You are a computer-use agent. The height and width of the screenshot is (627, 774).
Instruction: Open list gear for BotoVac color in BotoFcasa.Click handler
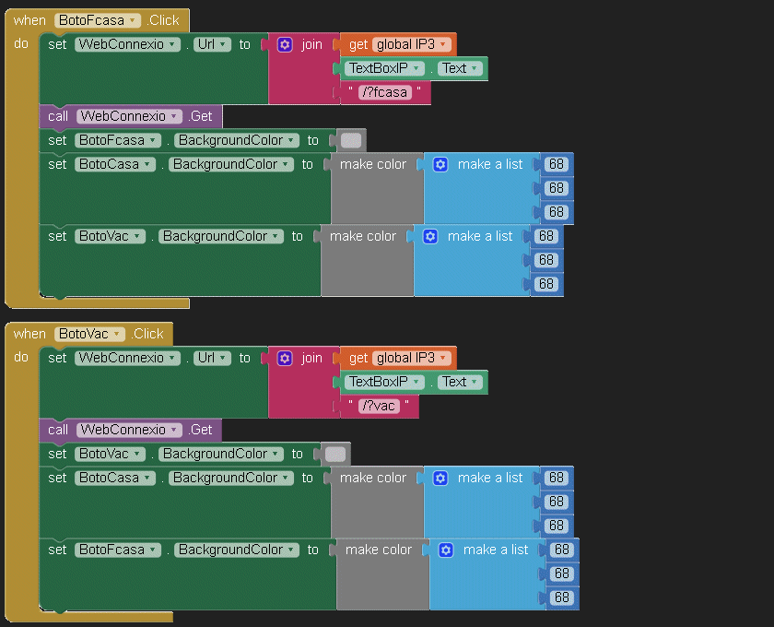430,236
